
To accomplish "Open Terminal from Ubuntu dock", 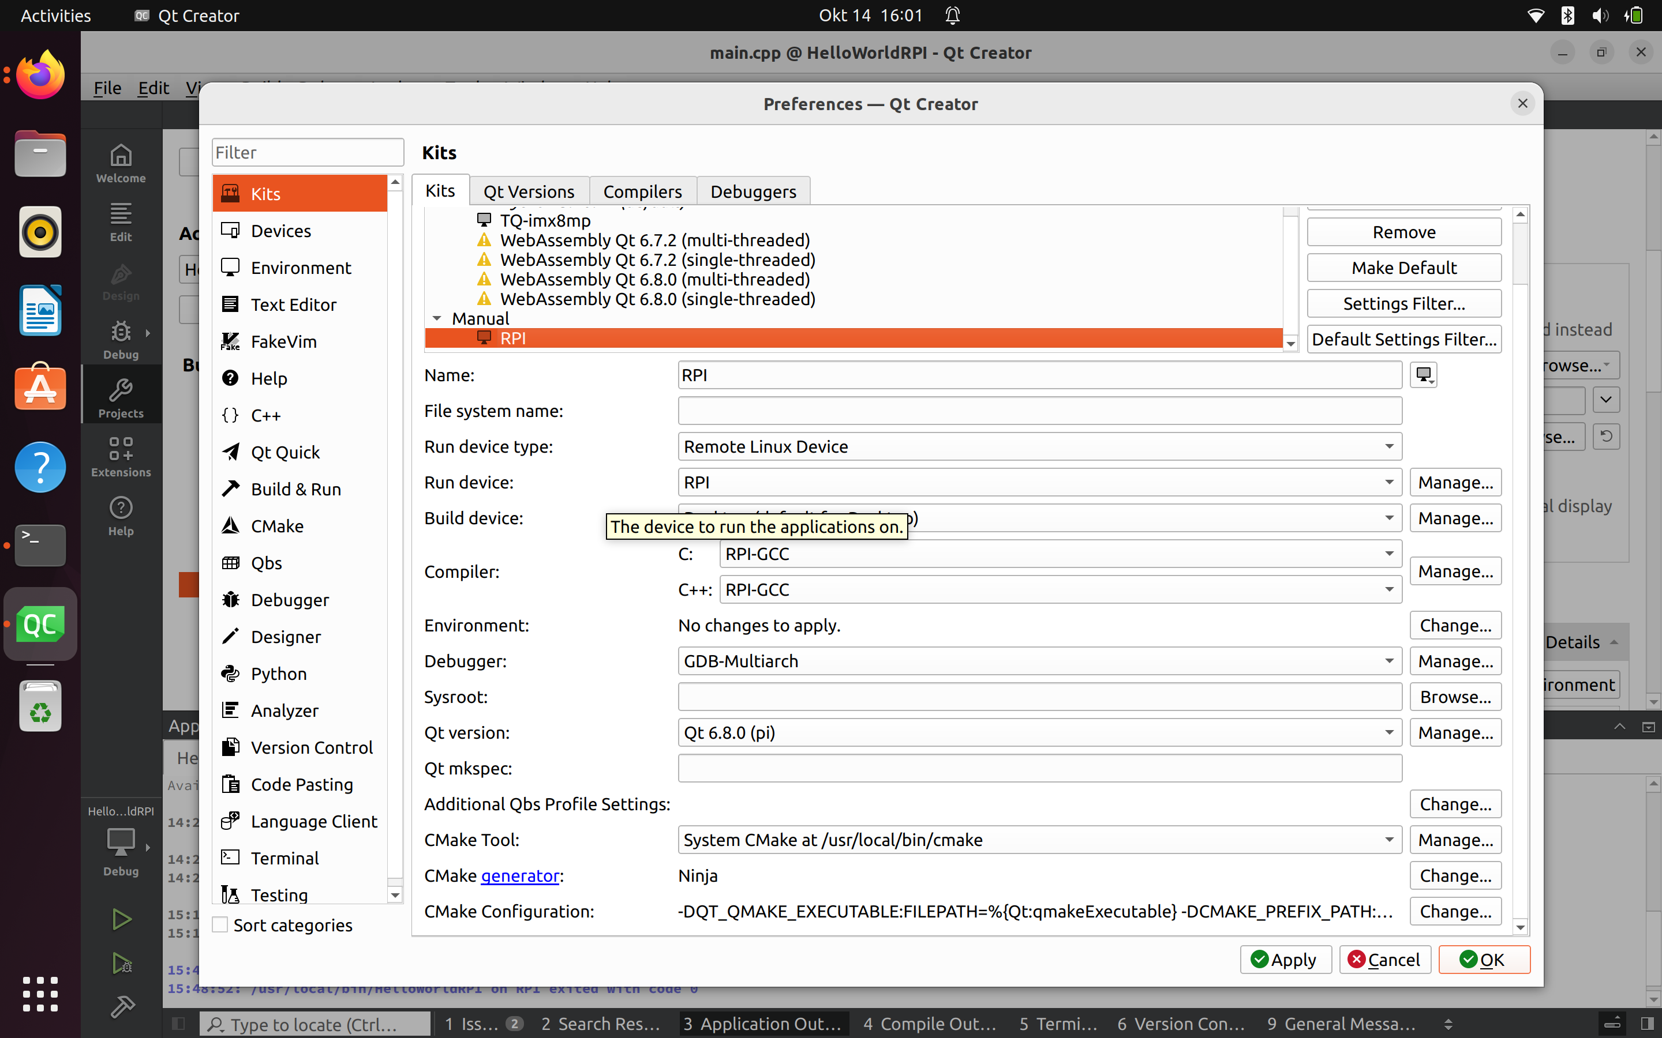I will pos(40,545).
